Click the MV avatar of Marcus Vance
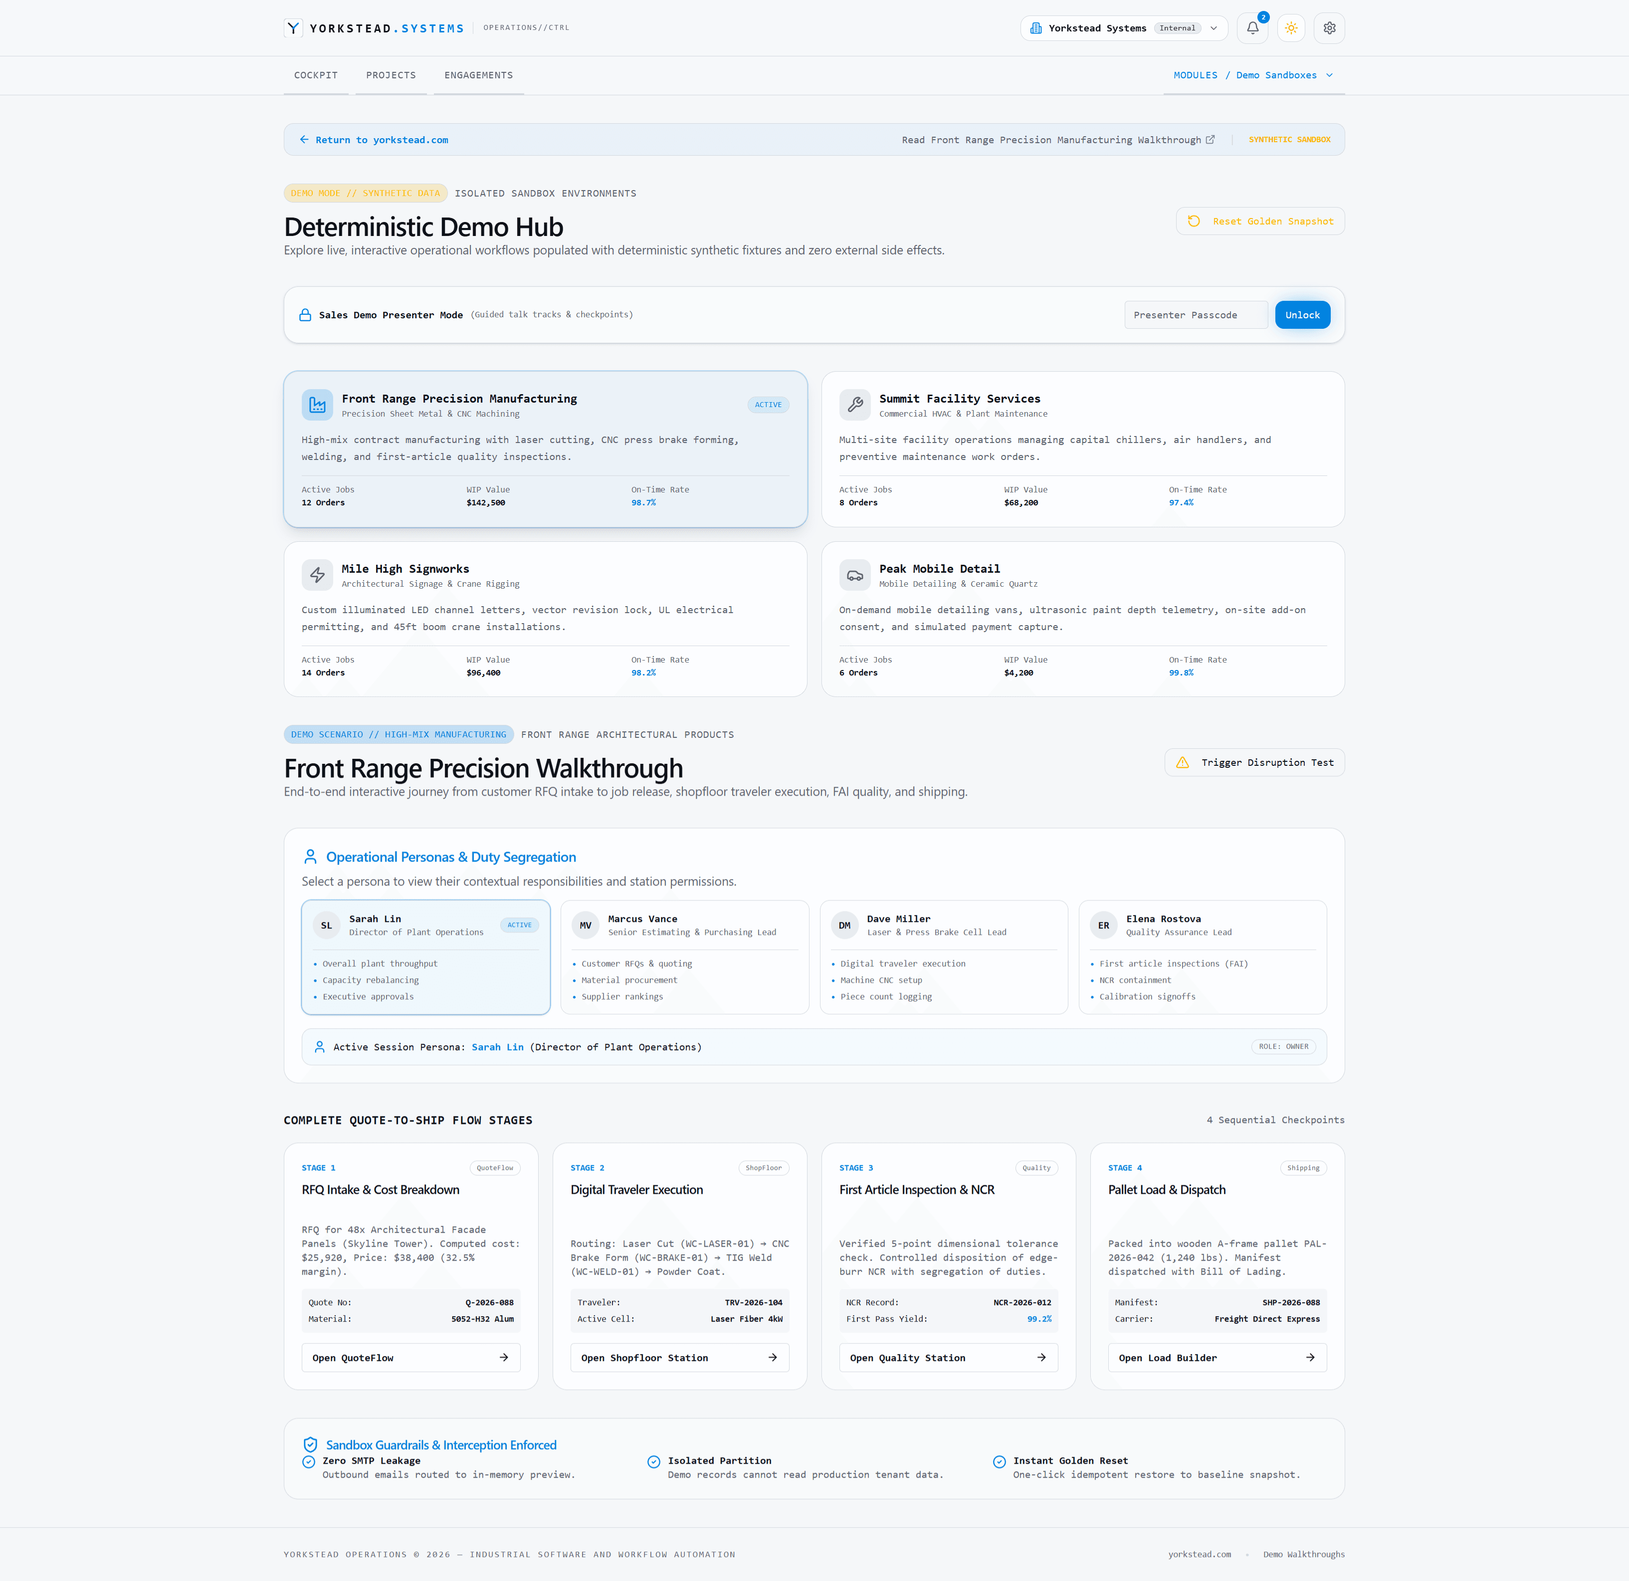This screenshot has width=1629, height=1581. click(585, 925)
